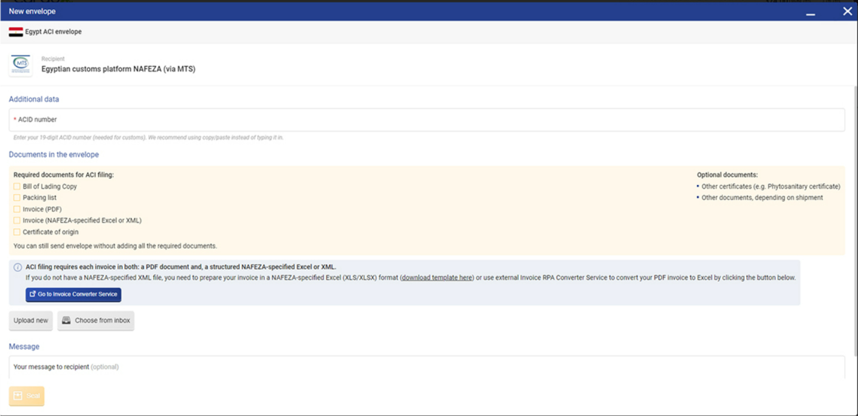This screenshot has height=416, width=858.
Task: Click the external link icon on converter button
Action: tap(33, 295)
